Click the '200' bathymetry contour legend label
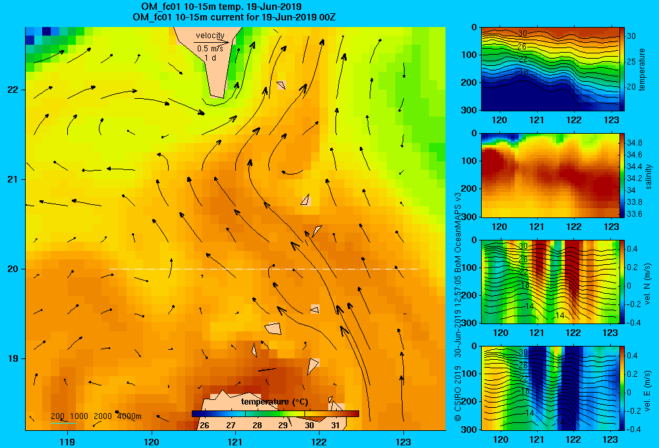659x448 pixels. coord(57,416)
